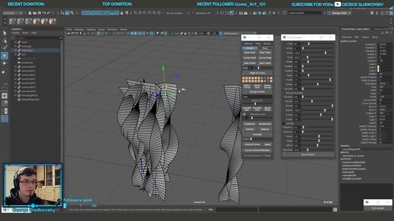Open the Modeling workspace dropdown
This screenshot has width=394, height=221.
12,13
